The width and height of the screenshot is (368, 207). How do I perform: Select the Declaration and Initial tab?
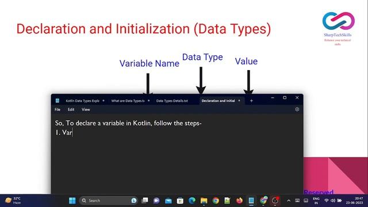point(218,101)
